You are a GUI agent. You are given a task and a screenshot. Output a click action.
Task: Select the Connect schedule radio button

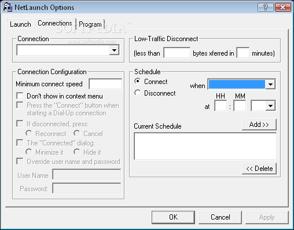pyautogui.click(x=138, y=81)
